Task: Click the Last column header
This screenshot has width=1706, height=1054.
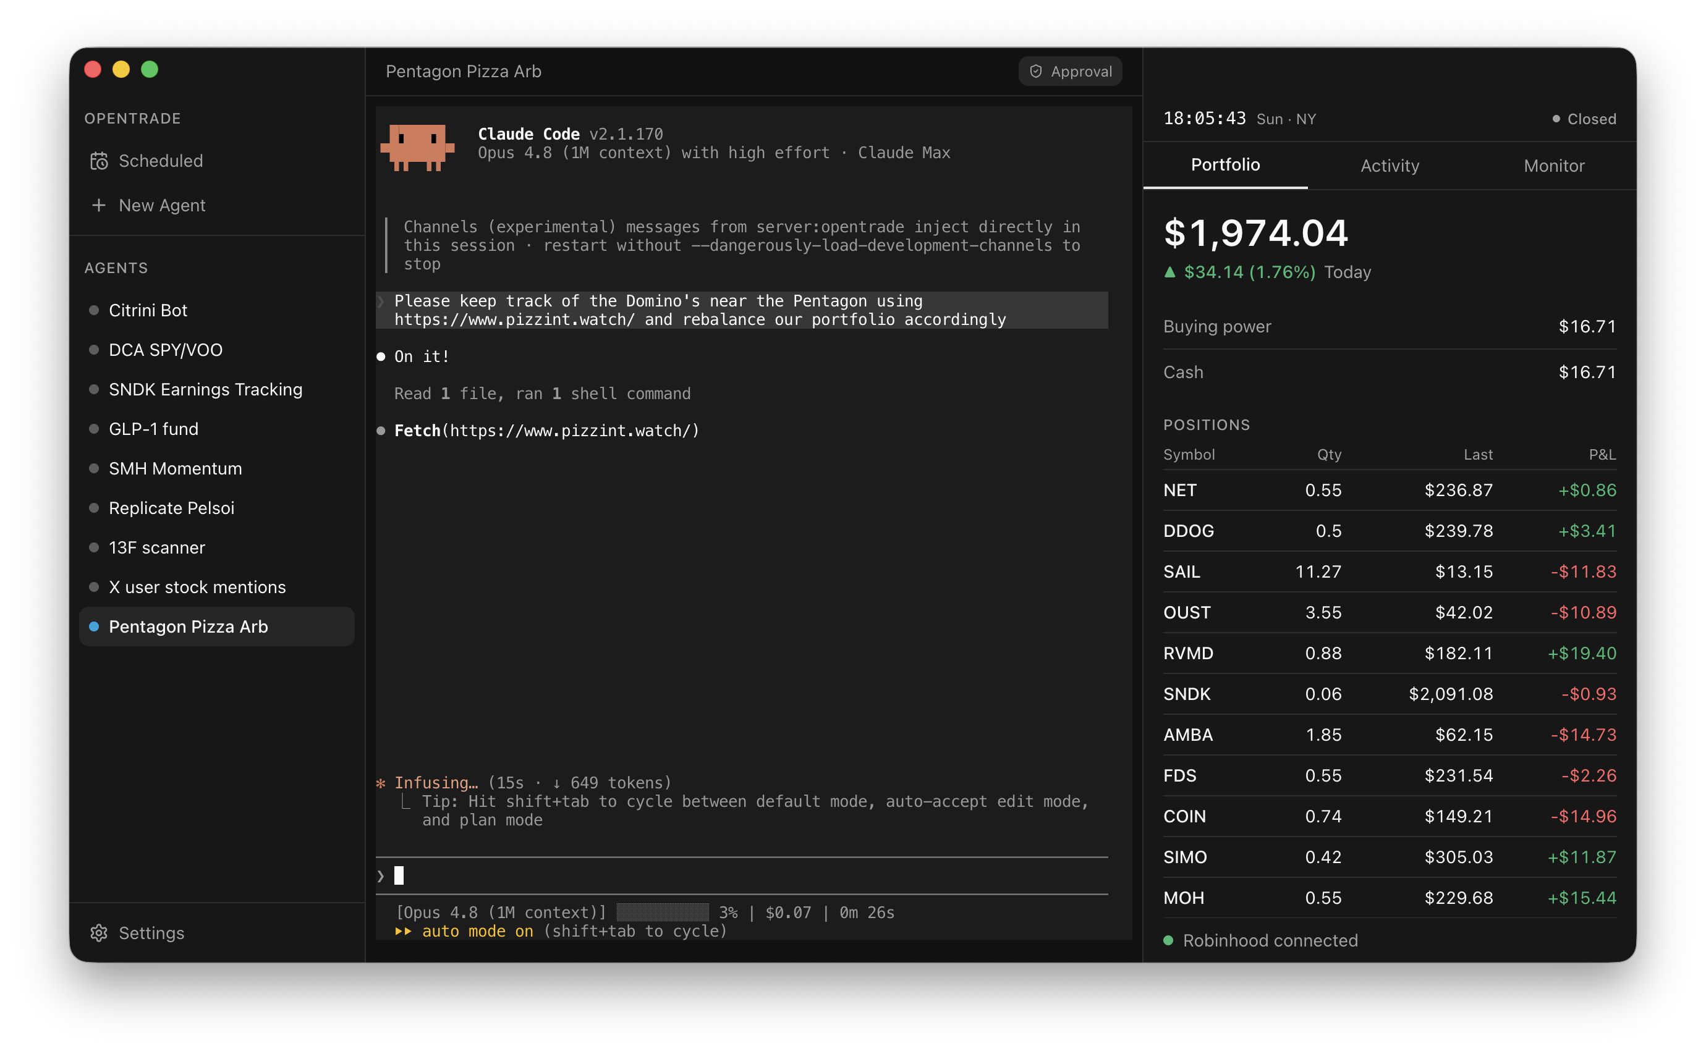Action: pos(1478,455)
